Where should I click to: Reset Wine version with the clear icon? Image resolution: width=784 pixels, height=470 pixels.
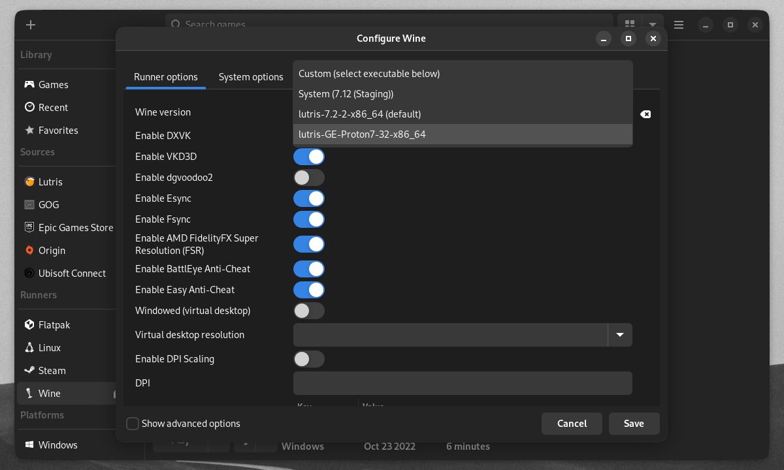[x=645, y=114]
